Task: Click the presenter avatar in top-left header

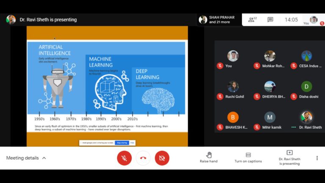Action: (x=11, y=19)
